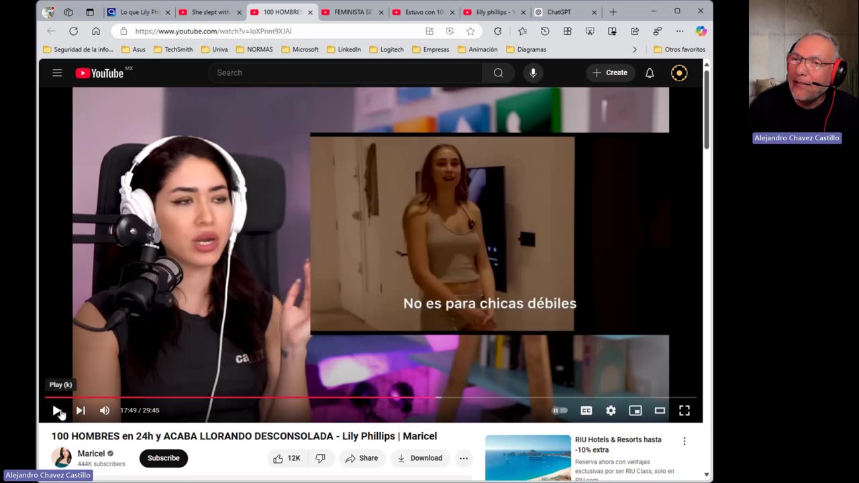Start voice search with microphone
This screenshot has height=483, width=859.
coord(533,73)
